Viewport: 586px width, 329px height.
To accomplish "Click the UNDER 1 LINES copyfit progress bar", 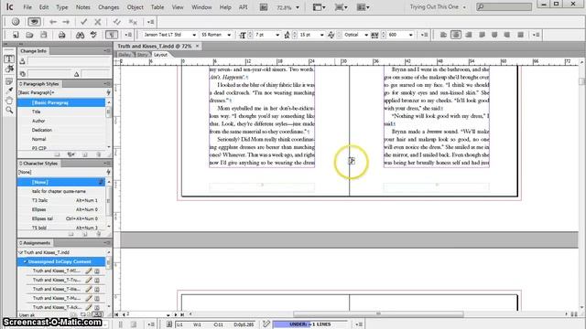I will [x=310, y=324].
